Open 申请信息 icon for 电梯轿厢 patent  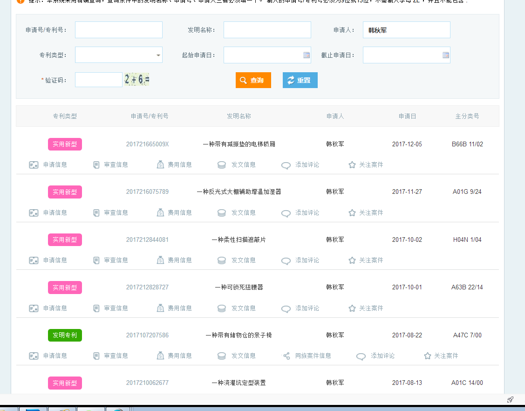34,165
